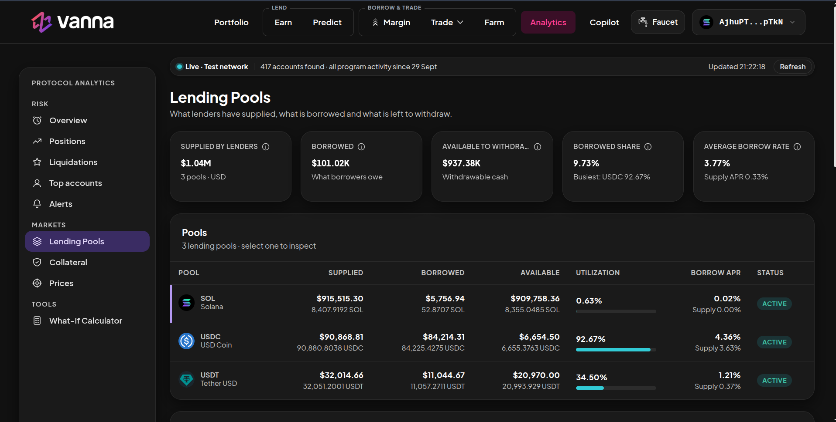Click the Solana token icon in SOL row
Image resolution: width=836 pixels, height=422 pixels.
click(186, 303)
